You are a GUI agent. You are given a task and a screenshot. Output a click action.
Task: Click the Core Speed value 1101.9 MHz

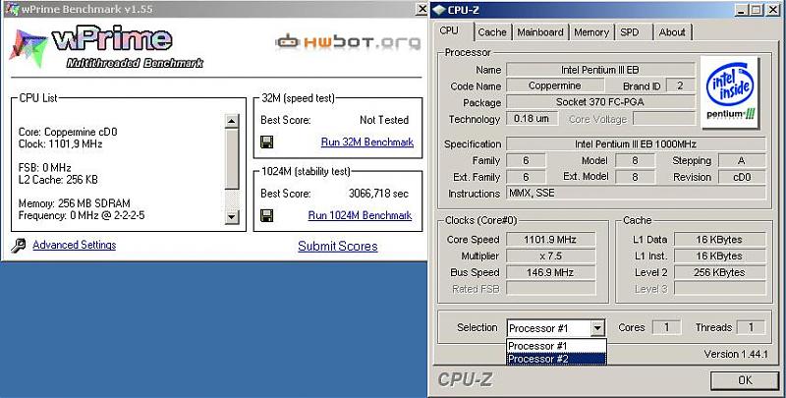tap(550, 240)
